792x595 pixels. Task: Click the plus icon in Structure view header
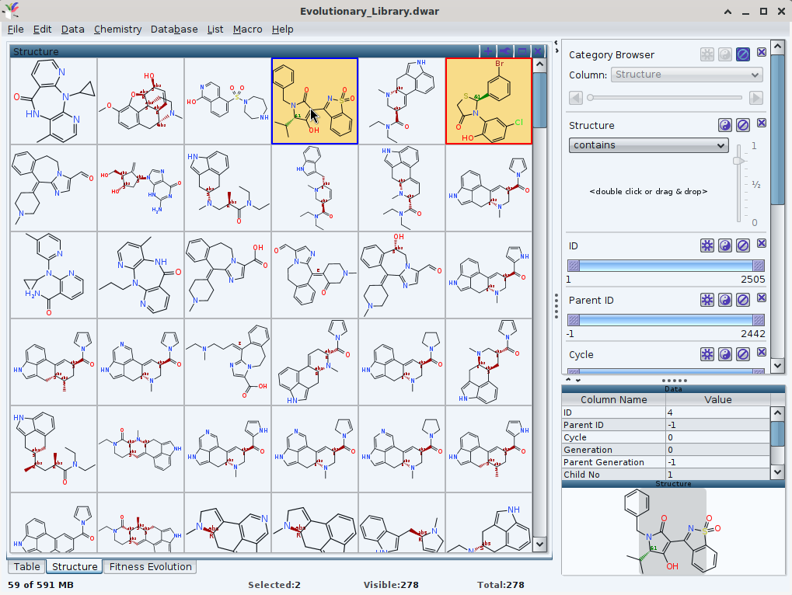(487, 51)
